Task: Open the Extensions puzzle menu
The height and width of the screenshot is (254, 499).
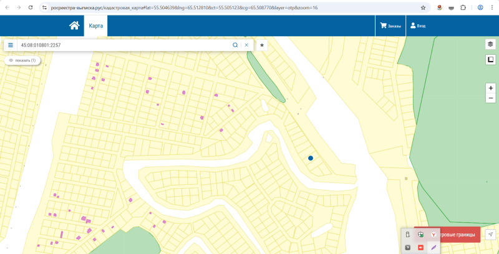Action: [463, 7]
